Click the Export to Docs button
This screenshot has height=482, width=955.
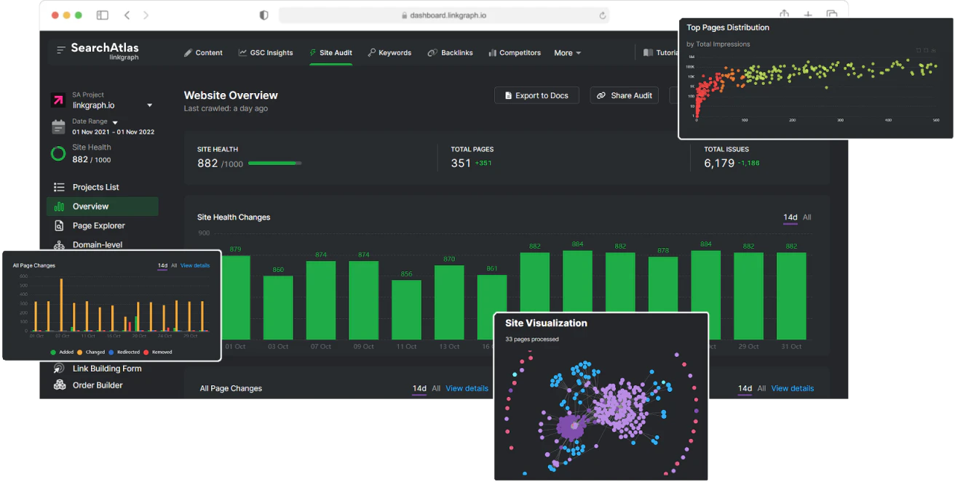pos(536,95)
